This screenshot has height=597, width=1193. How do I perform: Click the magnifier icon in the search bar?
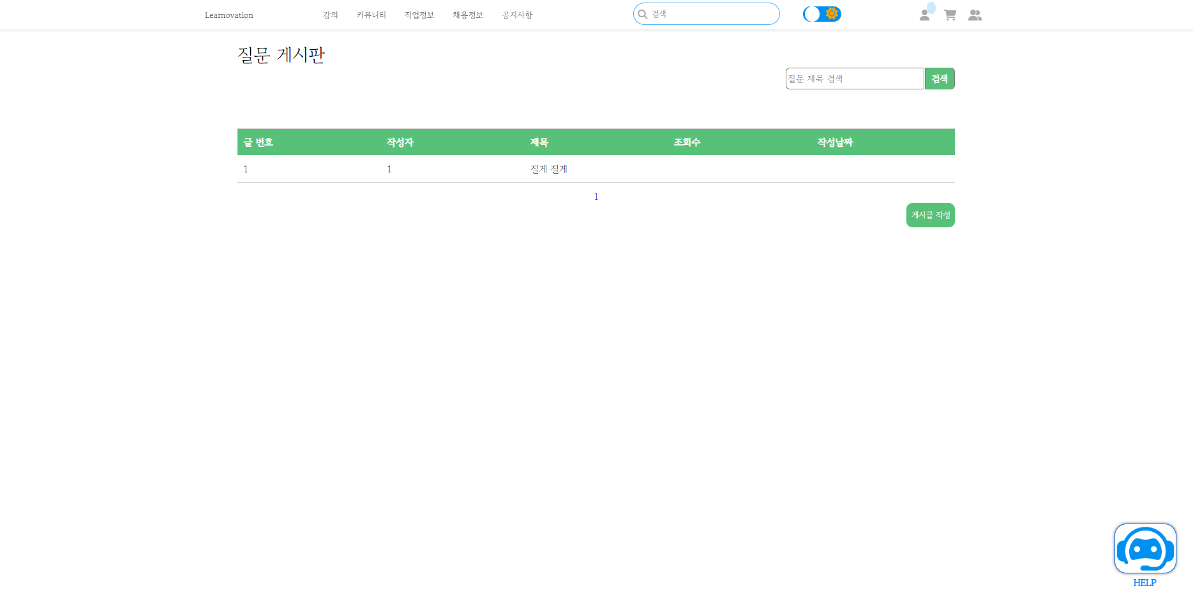643,13
